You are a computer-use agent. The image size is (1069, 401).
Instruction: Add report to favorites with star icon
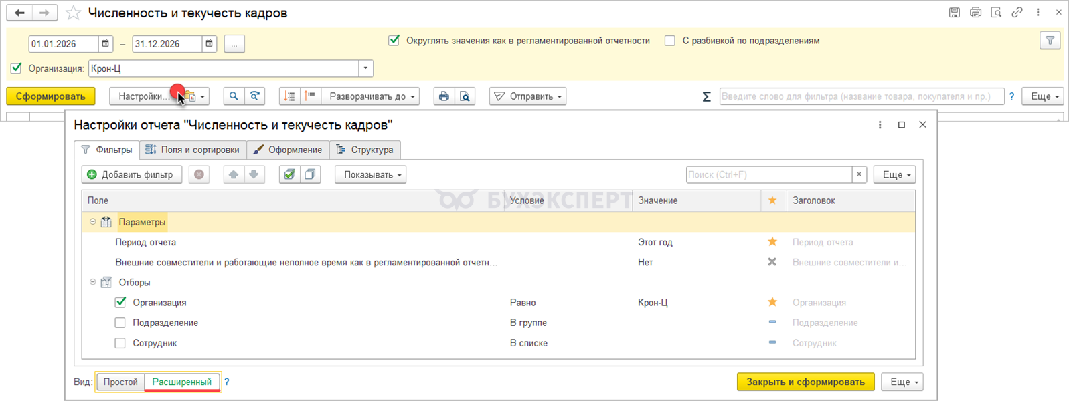click(x=74, y=13)
